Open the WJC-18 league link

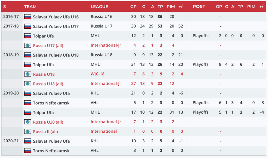97,74
